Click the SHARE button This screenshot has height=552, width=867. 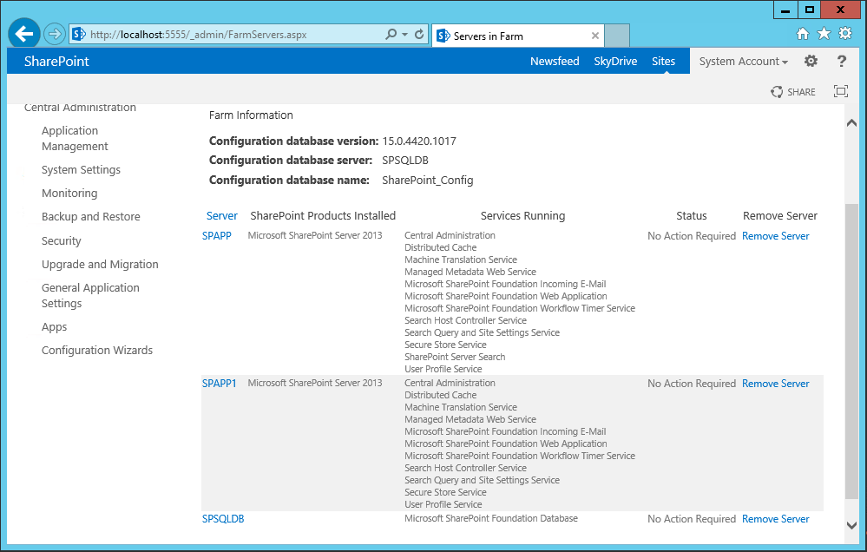point(793,92)
